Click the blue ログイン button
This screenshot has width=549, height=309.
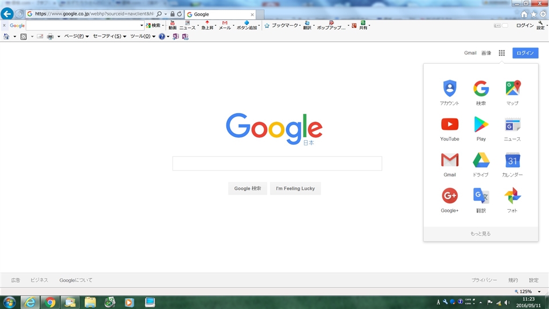click(525, 53)
